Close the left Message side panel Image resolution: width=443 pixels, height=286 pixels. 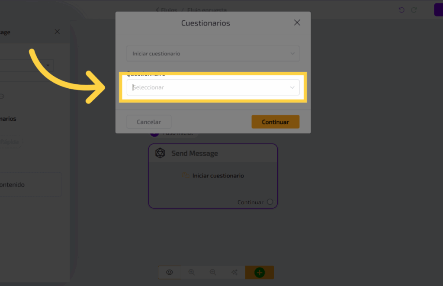pos(58,32)
